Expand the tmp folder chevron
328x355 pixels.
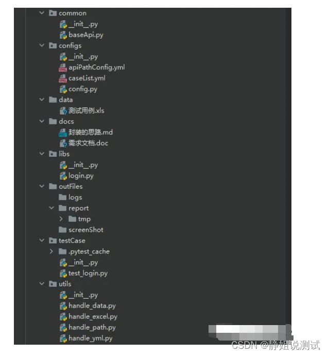tap(61, 219)
